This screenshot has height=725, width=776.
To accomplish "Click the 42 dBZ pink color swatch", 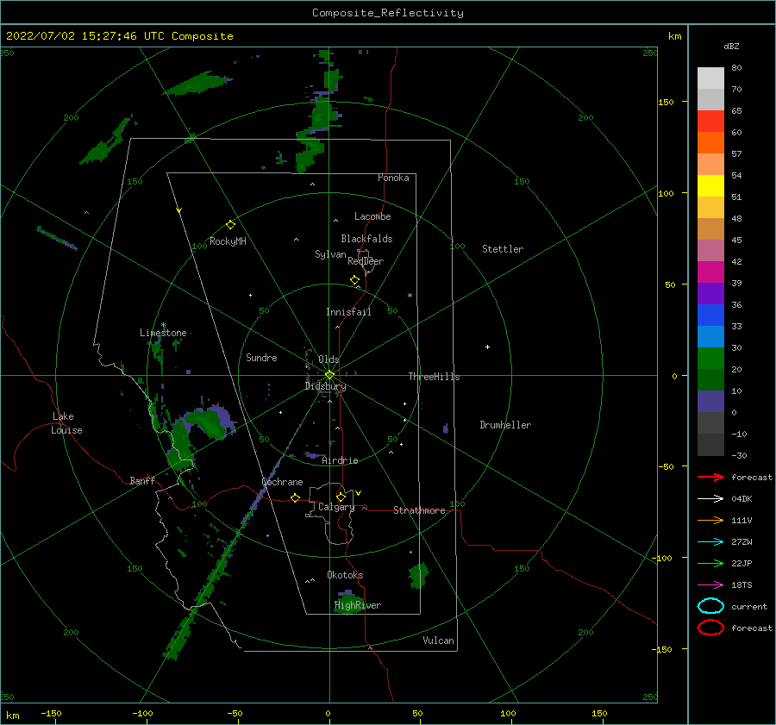I will pyautogui.click(x=710, y=250).
